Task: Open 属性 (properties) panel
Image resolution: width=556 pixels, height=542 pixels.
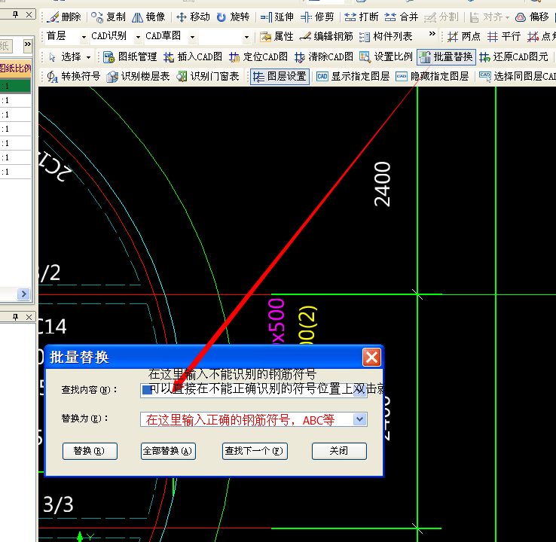Action: point(276,36)
